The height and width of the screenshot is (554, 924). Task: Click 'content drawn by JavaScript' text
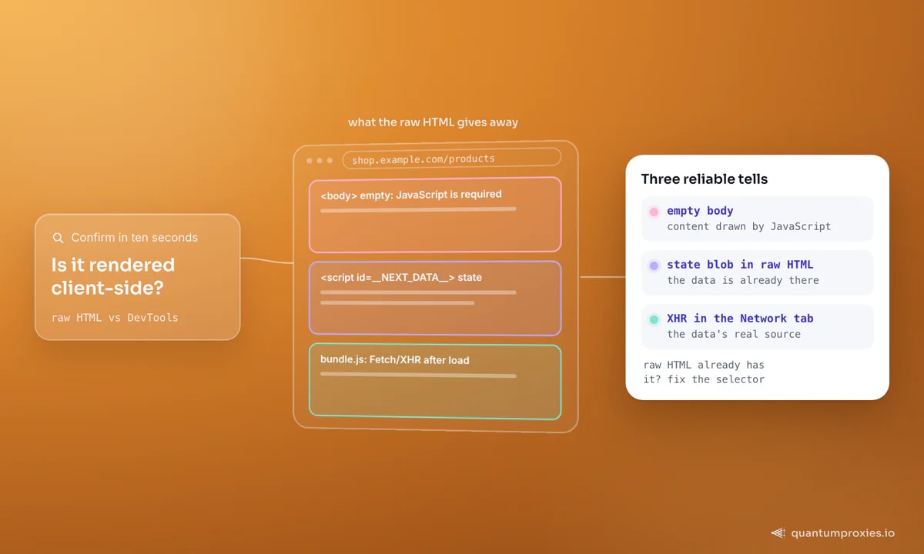point(749,226)
